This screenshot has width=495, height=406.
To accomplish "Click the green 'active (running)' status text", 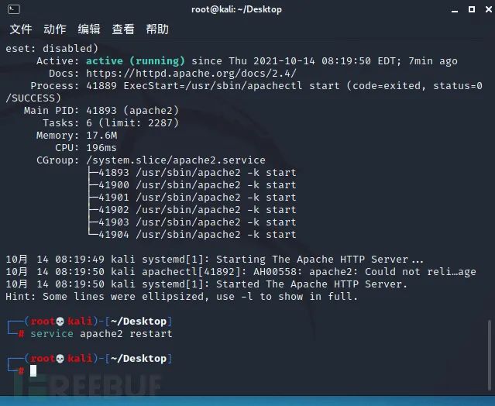I will [135, 60].
